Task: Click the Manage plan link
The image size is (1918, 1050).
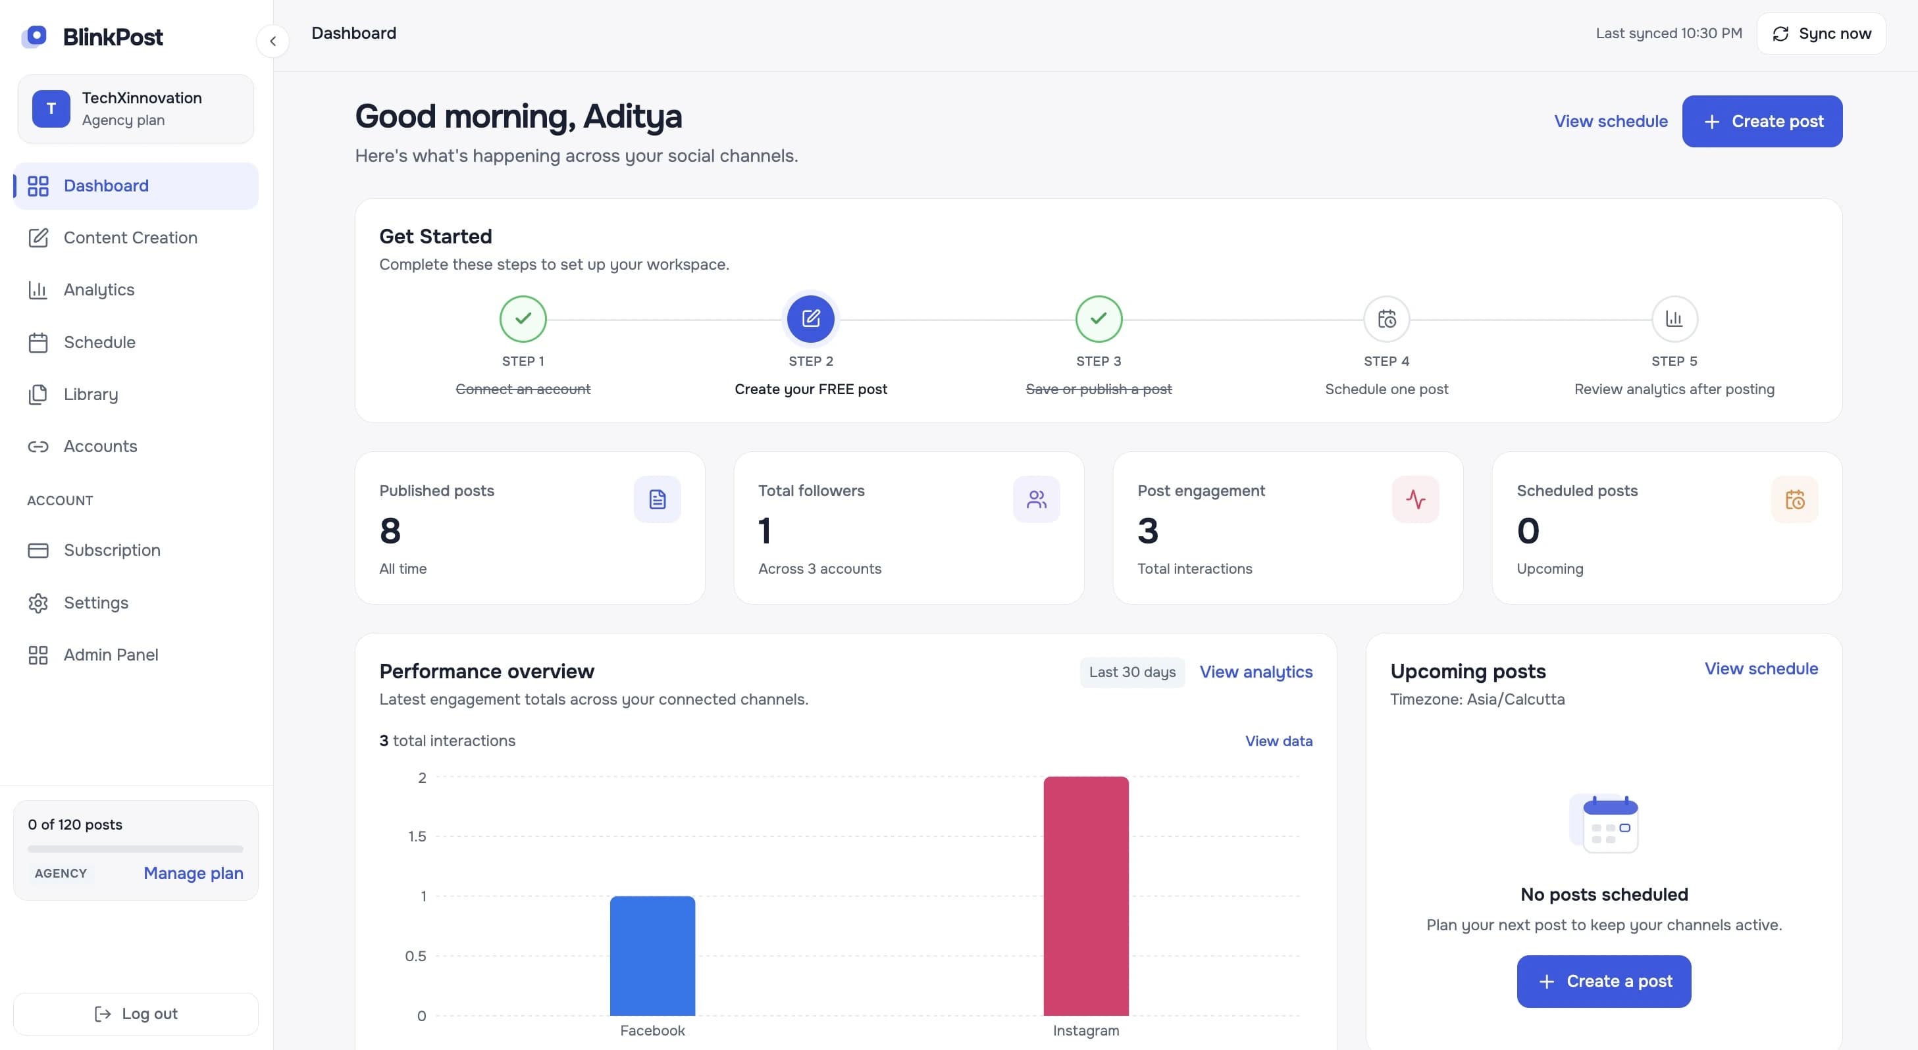Action: tap(194, 873)
